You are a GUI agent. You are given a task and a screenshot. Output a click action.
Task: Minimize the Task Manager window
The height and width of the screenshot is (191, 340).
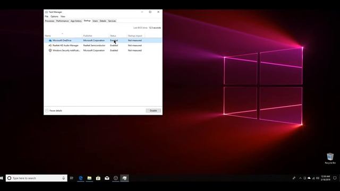[142, 12]
